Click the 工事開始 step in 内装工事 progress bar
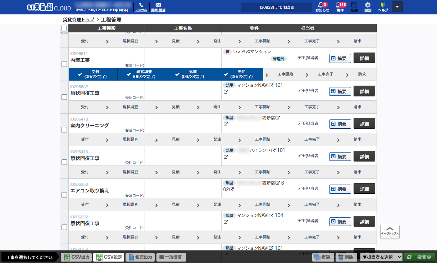The width and height of the screenshot is (437, 263). [285, 74]
